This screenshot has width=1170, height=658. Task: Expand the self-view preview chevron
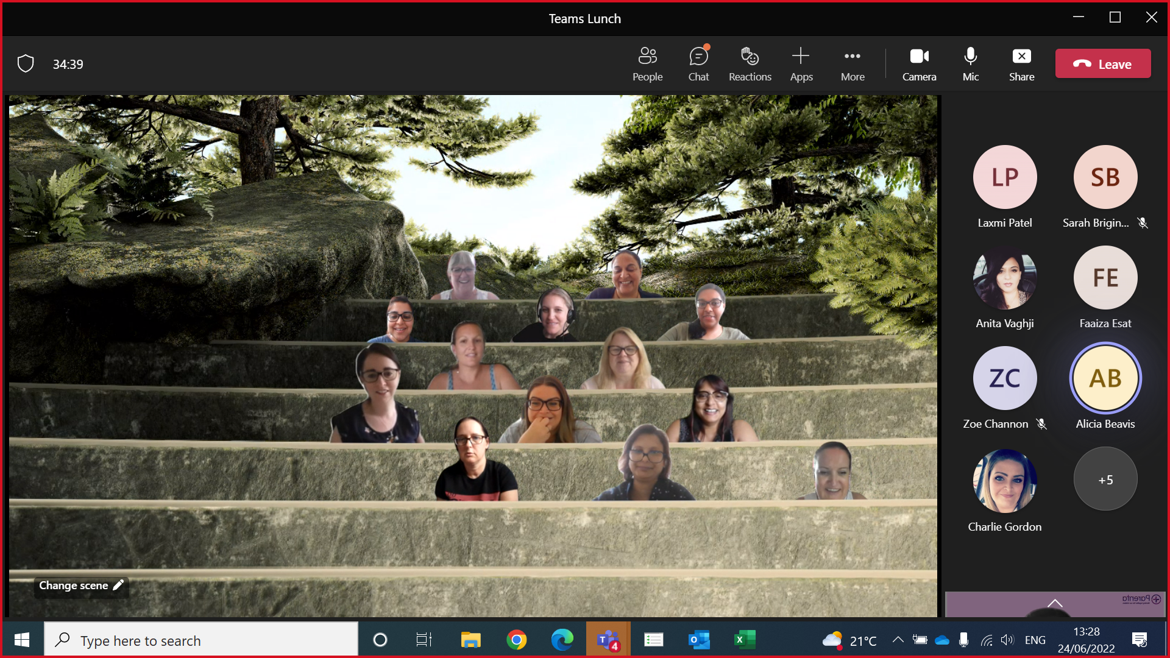click(1055, 603)
